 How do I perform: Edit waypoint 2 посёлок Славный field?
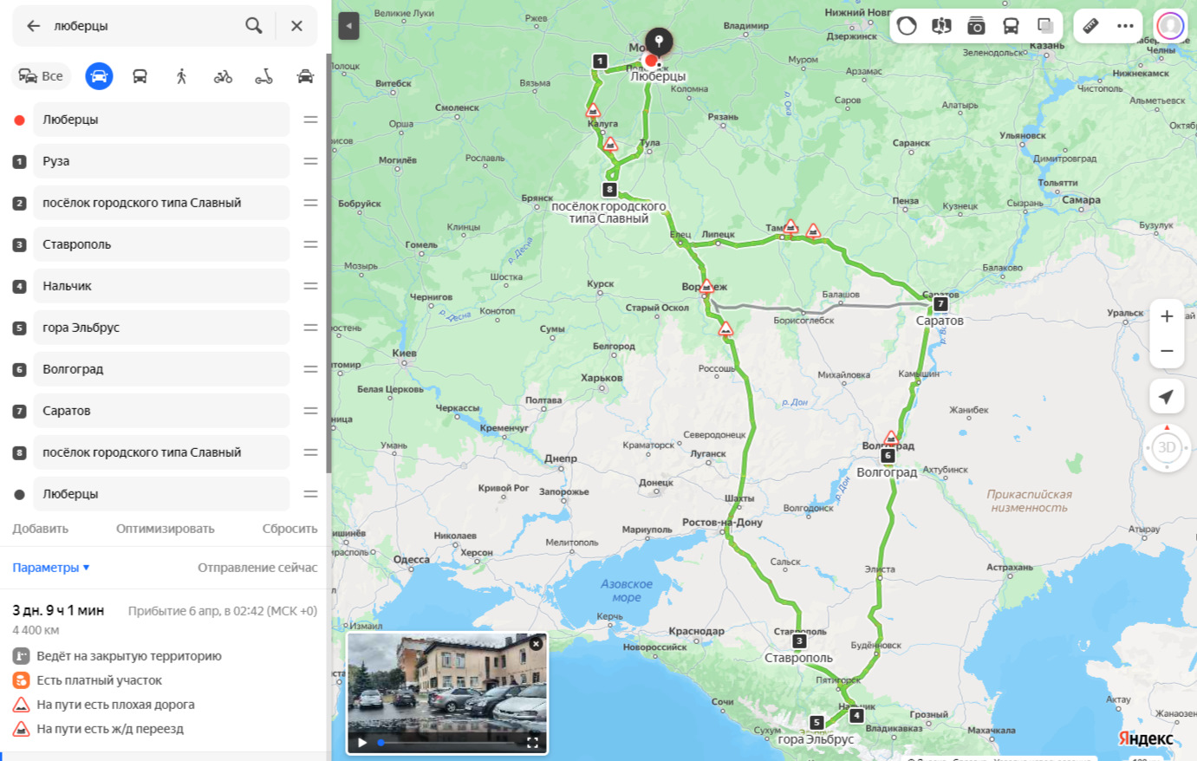click(161, 203)
